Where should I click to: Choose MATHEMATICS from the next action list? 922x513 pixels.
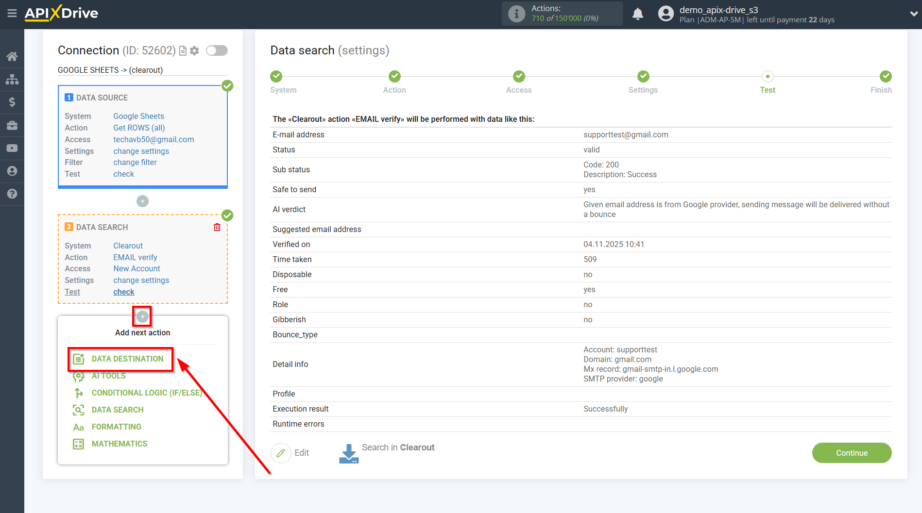coord(119,443)
